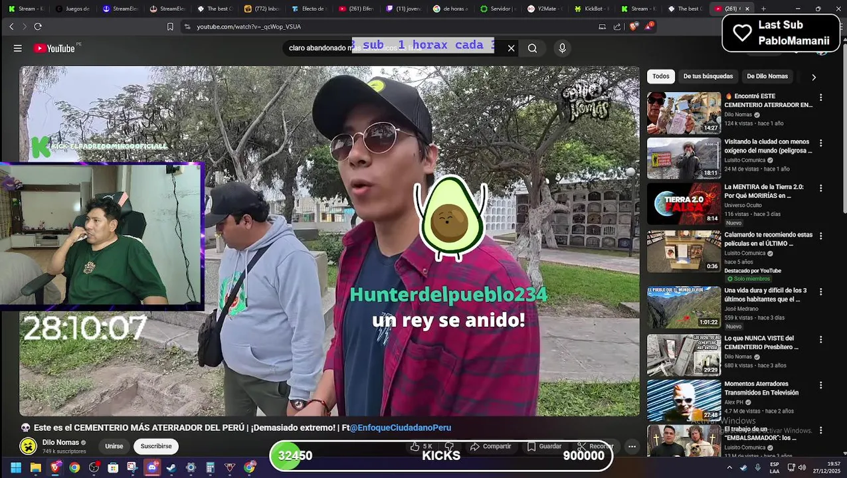This screenshot has width=847, height=478.
Task: Open Brave browser from taskbar
Action: tap(55, 468)
